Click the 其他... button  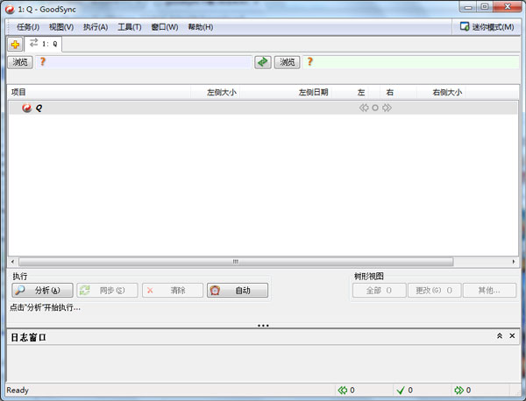[489, 290]
